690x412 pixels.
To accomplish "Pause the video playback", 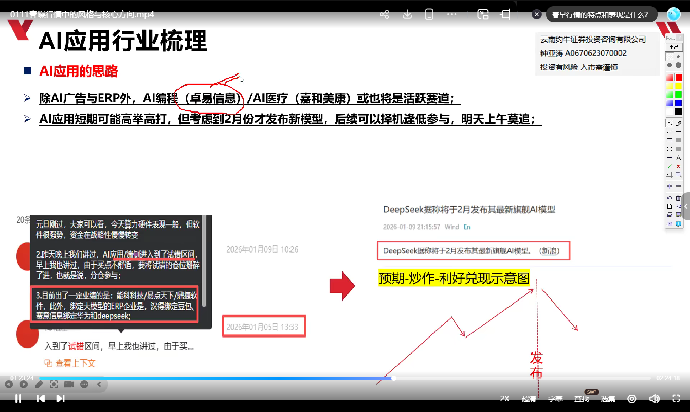I will coord(18,398).
